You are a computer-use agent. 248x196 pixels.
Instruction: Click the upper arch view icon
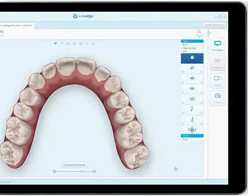[x=62, y=44]
